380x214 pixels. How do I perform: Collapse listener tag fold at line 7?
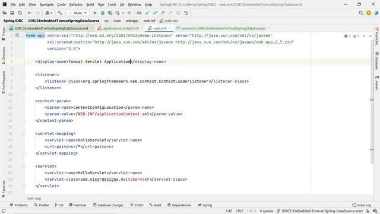(24, 75)
